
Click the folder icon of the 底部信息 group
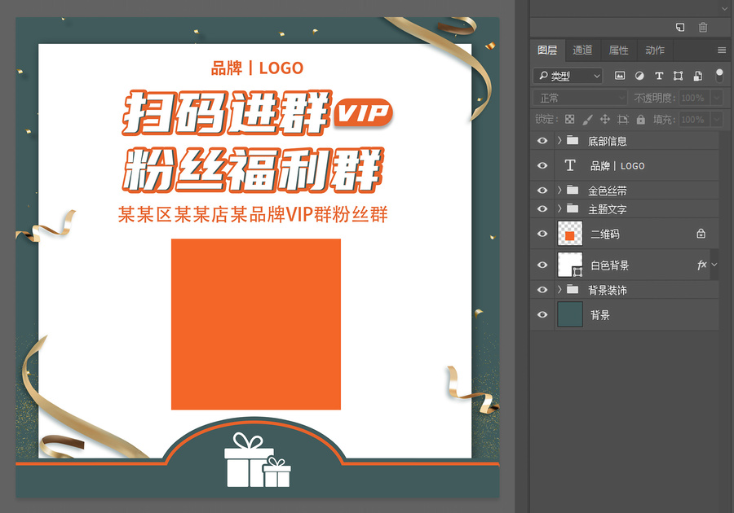(573, 140)
